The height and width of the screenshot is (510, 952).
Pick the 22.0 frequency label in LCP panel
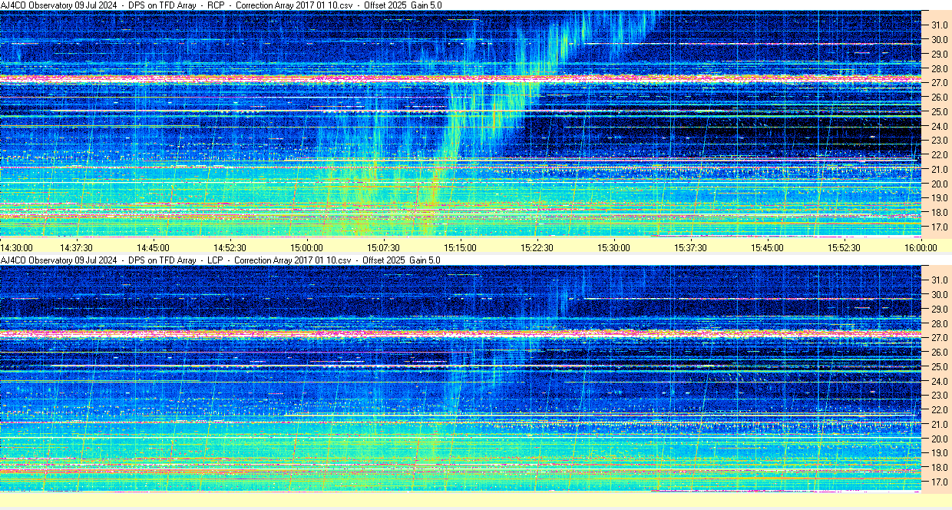(x=940, y=410)
